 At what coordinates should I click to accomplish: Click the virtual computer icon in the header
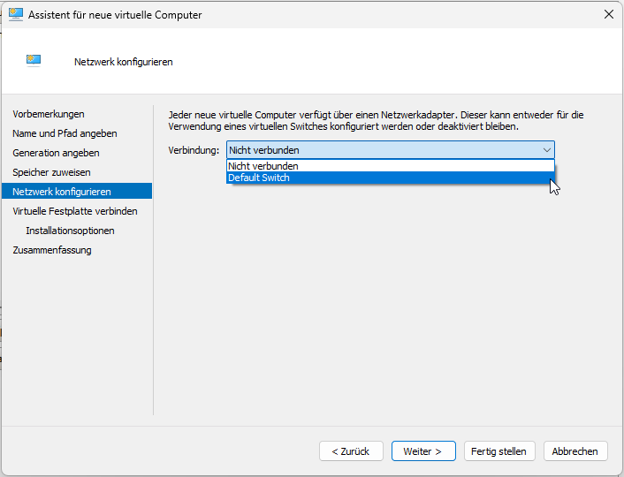(34, 61)
